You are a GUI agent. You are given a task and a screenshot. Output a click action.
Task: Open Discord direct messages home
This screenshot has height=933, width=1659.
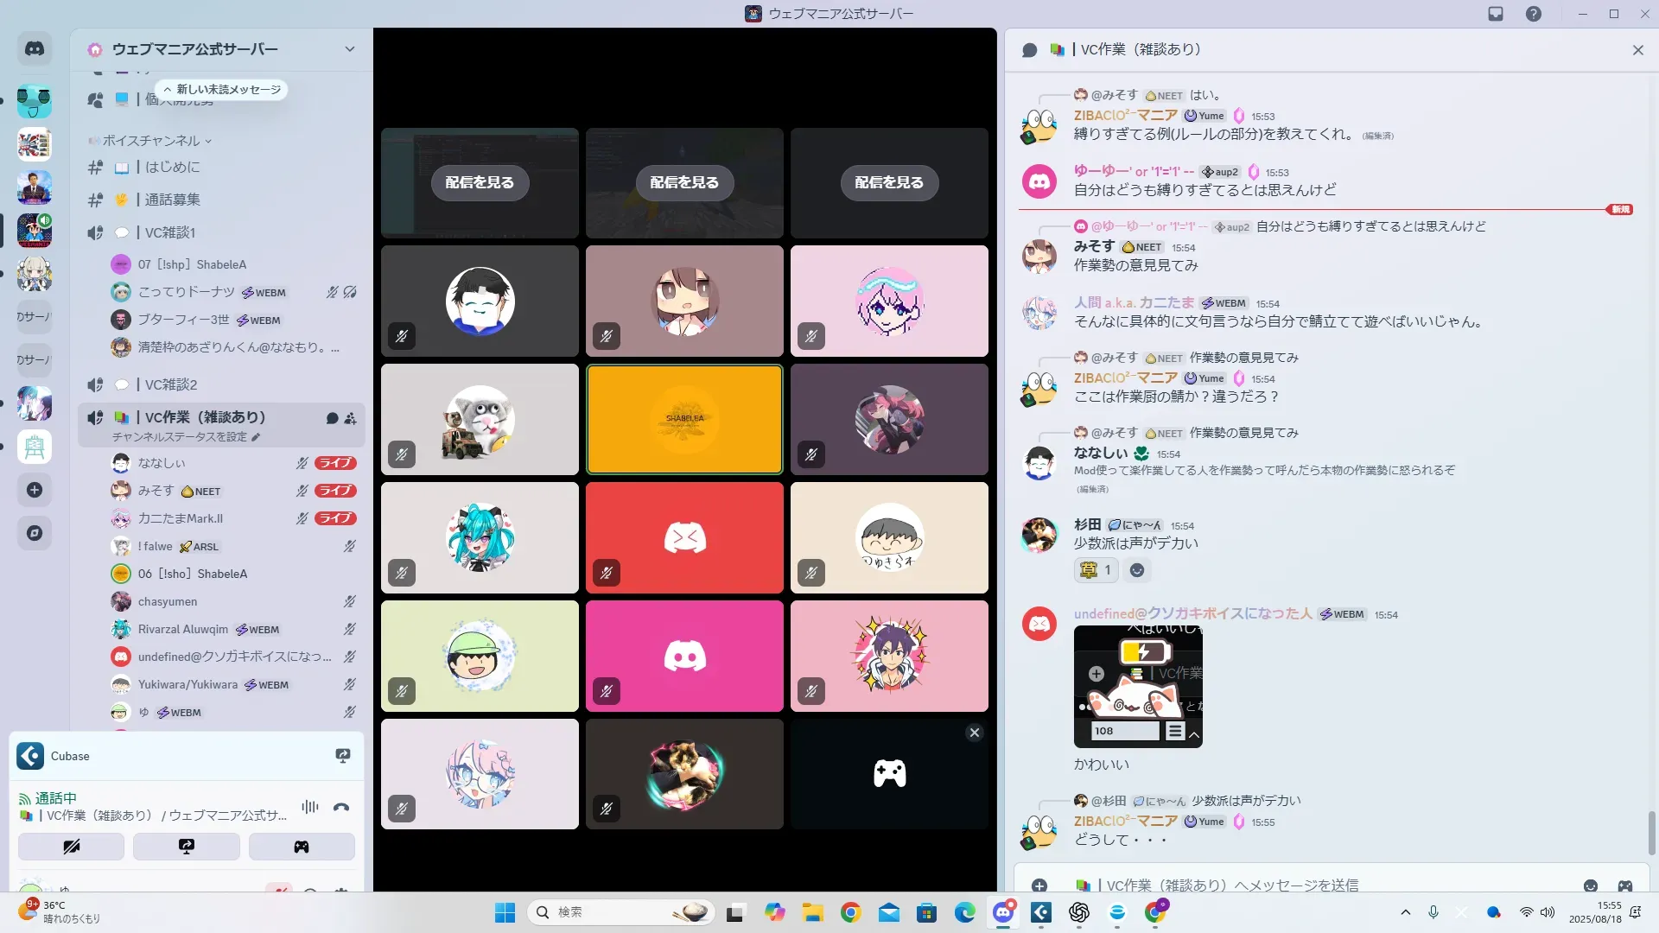[35, 49]
